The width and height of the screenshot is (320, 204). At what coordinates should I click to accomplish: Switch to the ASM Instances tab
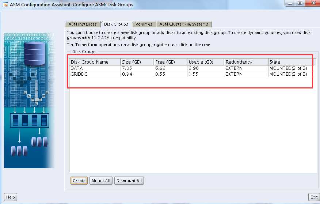pyautogui.click(x=83, y=24)
